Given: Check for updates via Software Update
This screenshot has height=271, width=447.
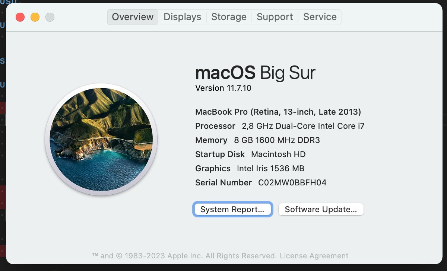Looking at the screenshot, I should (x=321, y=209).
